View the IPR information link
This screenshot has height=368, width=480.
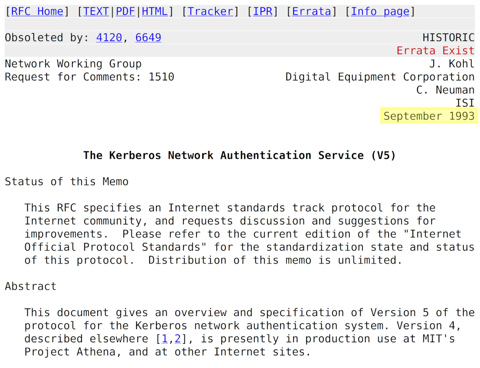[x=263, y=11]
